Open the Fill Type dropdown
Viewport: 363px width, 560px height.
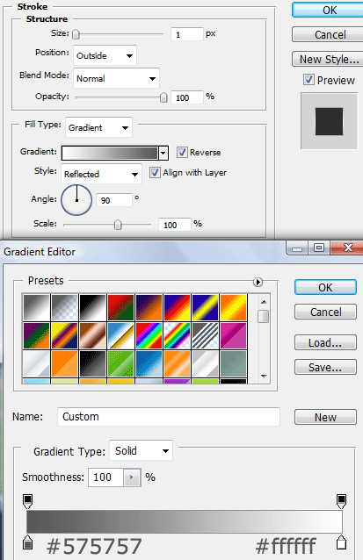coord(98,127)
